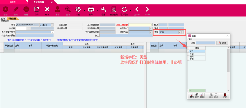This screenshot has height=108, width=246.
Task: Click 退出 exit door icon in 类型 dialog
Action: coord(225,95)
